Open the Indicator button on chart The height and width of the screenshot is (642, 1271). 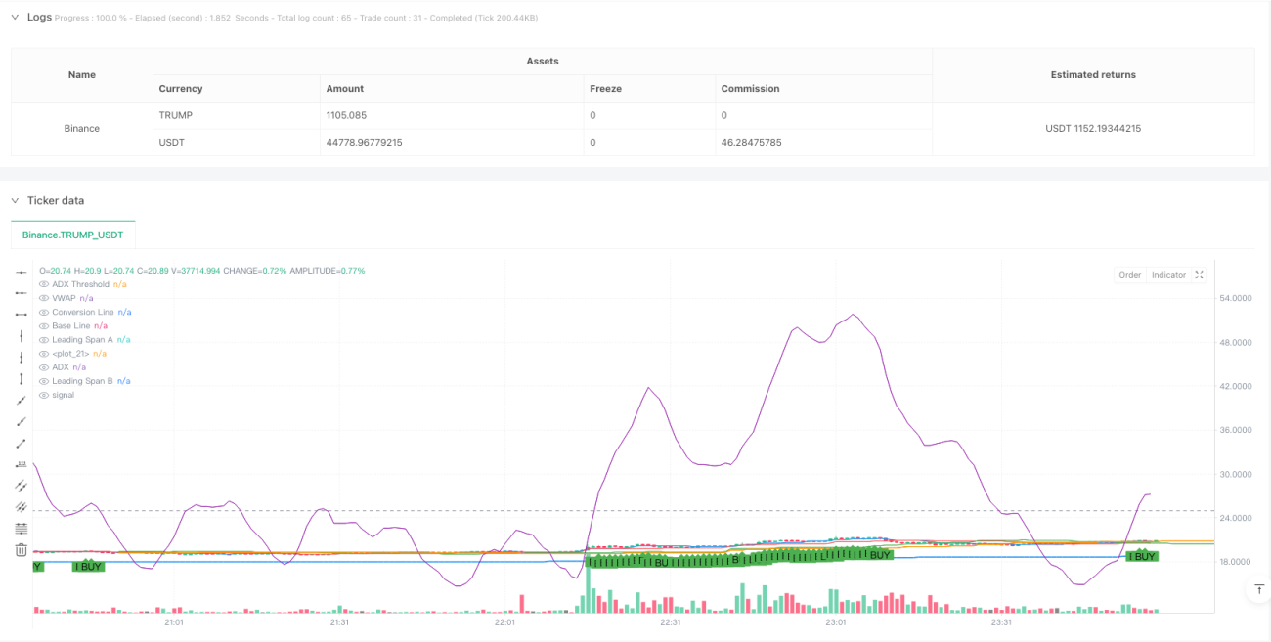coord(1168,275)
